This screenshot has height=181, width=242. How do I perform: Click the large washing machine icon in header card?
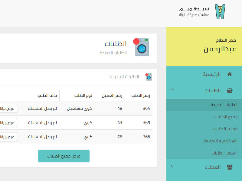coord(141,47)
